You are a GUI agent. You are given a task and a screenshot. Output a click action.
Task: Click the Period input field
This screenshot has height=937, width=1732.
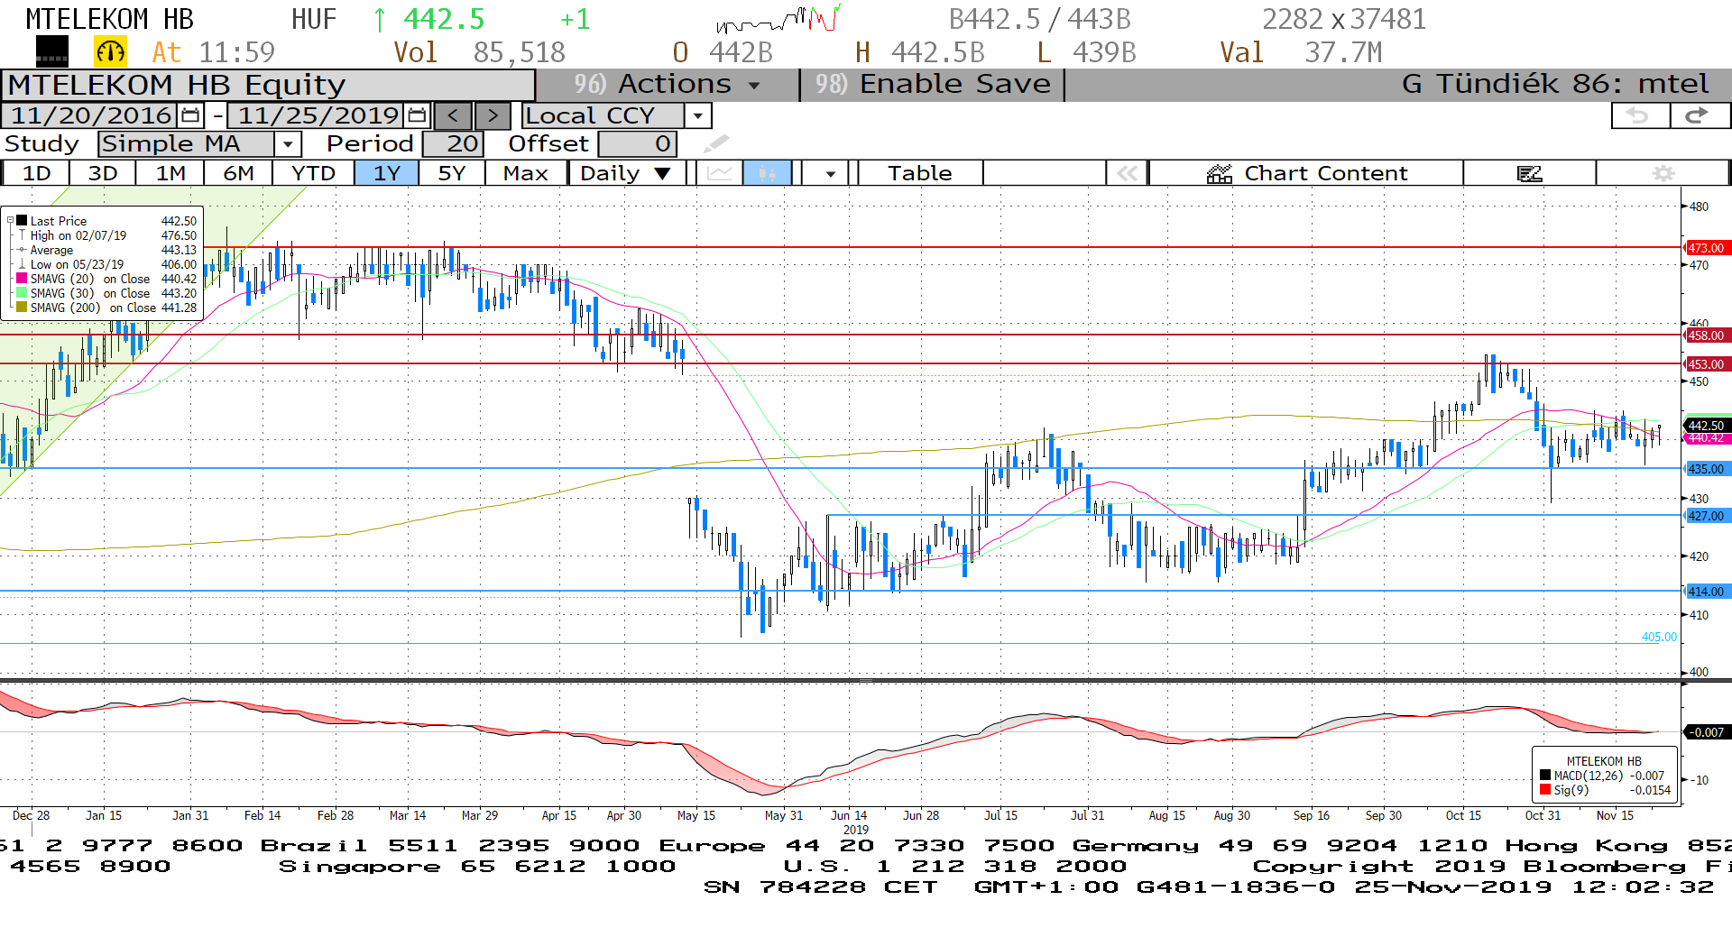[x=452, y=143]
